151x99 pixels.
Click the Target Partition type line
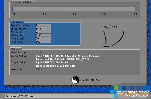point(52,62)
